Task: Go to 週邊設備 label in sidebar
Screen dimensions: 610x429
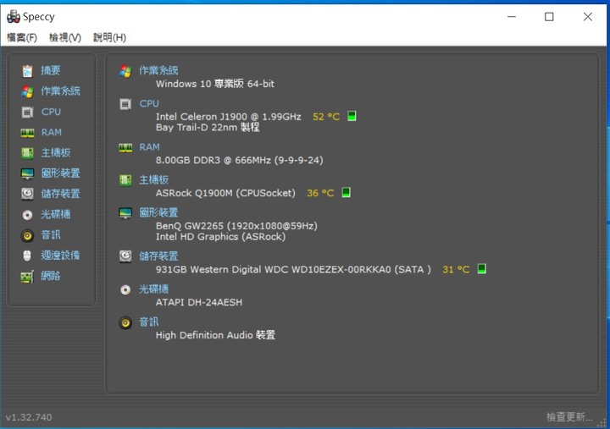Action: (61, 256)
